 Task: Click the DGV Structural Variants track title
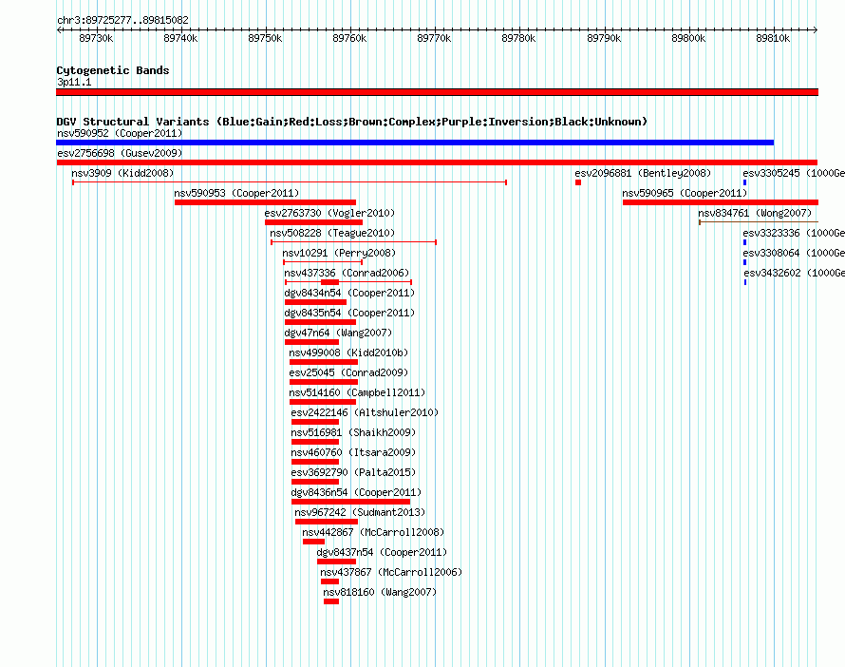352,122
